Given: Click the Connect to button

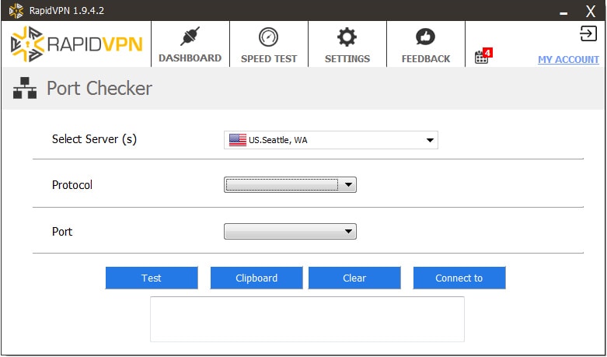Looking at the screenshot, I should [459, 278].
